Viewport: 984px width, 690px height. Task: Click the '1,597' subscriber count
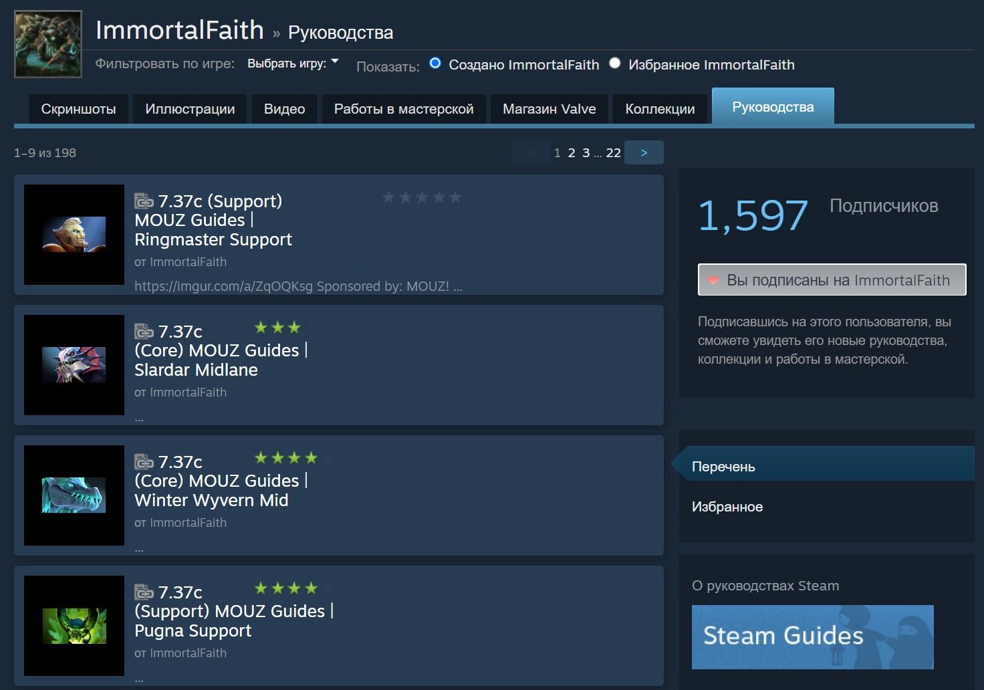pyautogui.click(x=753, y=215)
